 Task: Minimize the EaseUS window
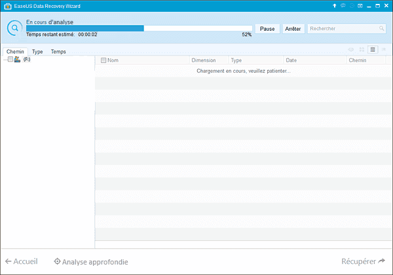[369, 6]
